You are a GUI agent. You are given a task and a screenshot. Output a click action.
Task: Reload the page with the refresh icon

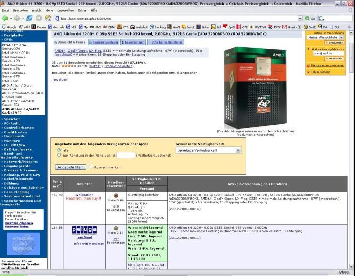[x=29, y=18]
